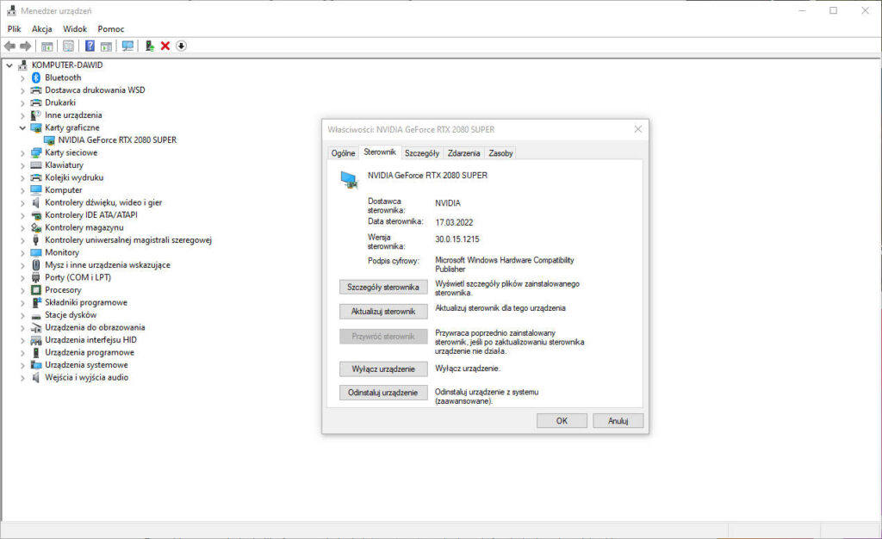Open the Plik menu

pos(14,28)
